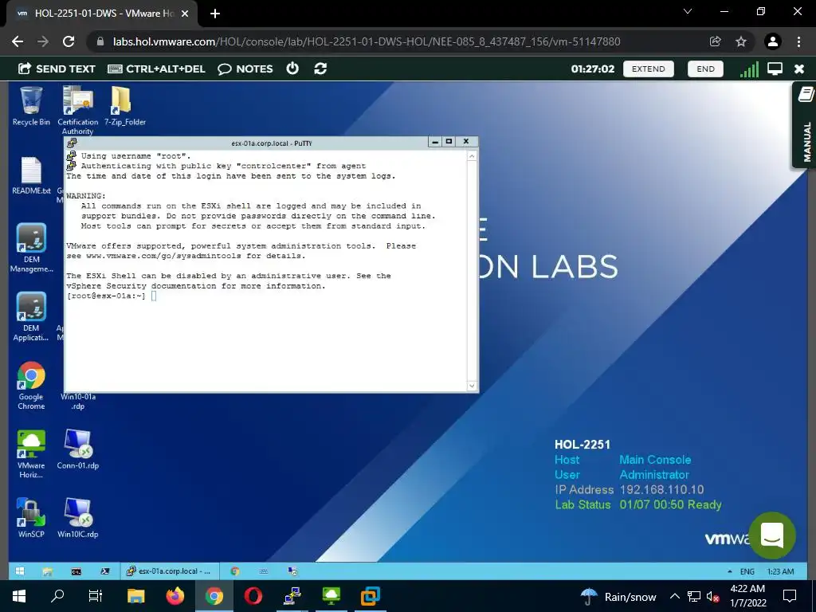Open Command Prompt in remote taskbar
816x612 pixels.
click(76, 571)
